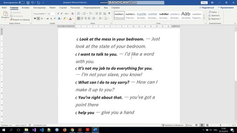237x133 pixels.
Task: Align text left
Action: (x=79, y=18)
